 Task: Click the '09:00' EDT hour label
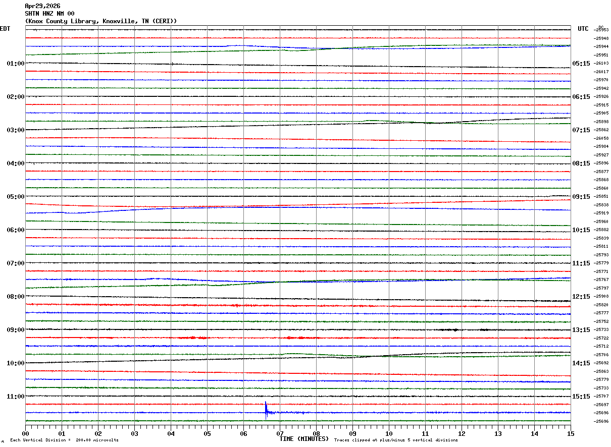[x=16, y=330]
